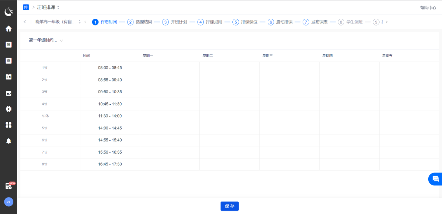Go to step 8 学生调班
The height and width of the screenshot is (214, 442).
pos(351,22)
